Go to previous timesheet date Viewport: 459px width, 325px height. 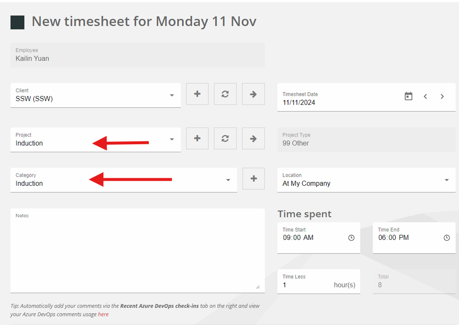pos(425,96)
